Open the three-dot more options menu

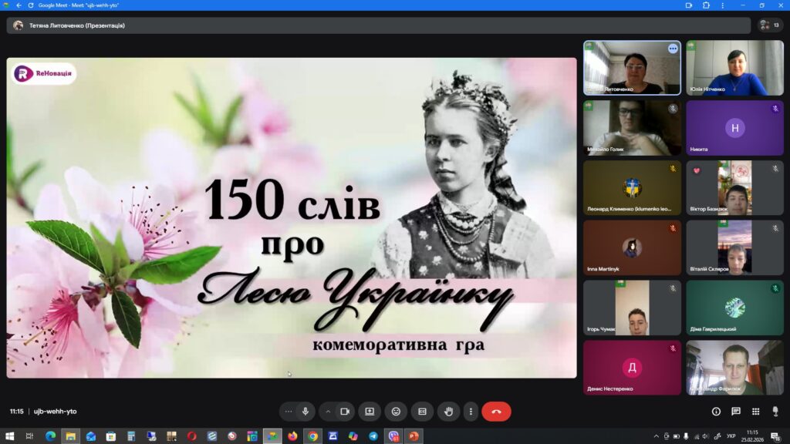click(x=471, y=412)
